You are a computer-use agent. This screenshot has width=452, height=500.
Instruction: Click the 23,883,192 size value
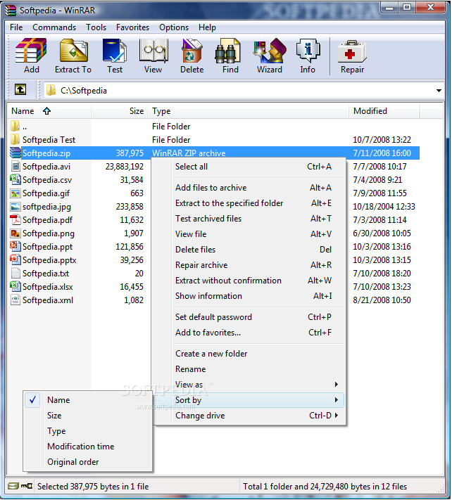(125, 167)
